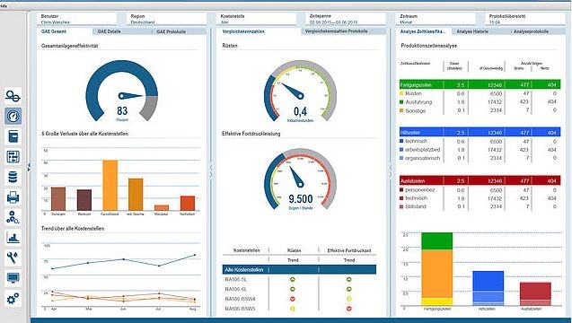
Task: Select the blue Hilfszeiten header row
Action: point(480,132)
